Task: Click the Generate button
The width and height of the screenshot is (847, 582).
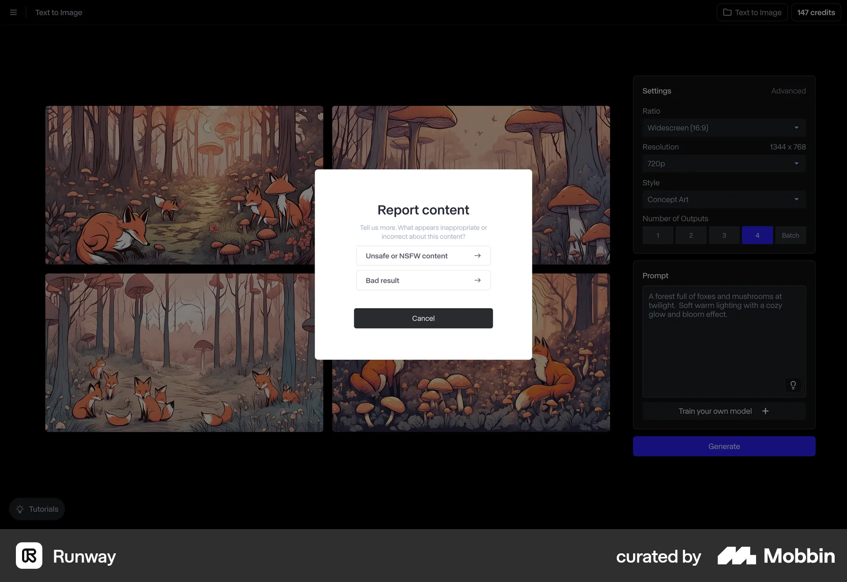Action: click(723, 446)
